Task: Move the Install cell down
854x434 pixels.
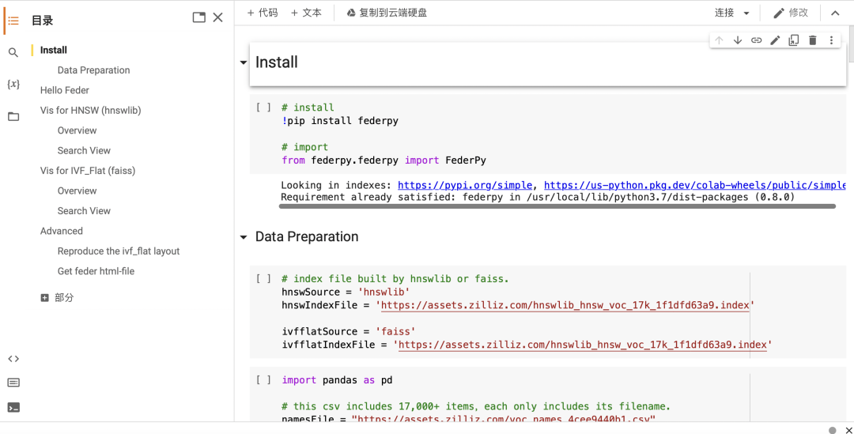Action: [738, 40]
